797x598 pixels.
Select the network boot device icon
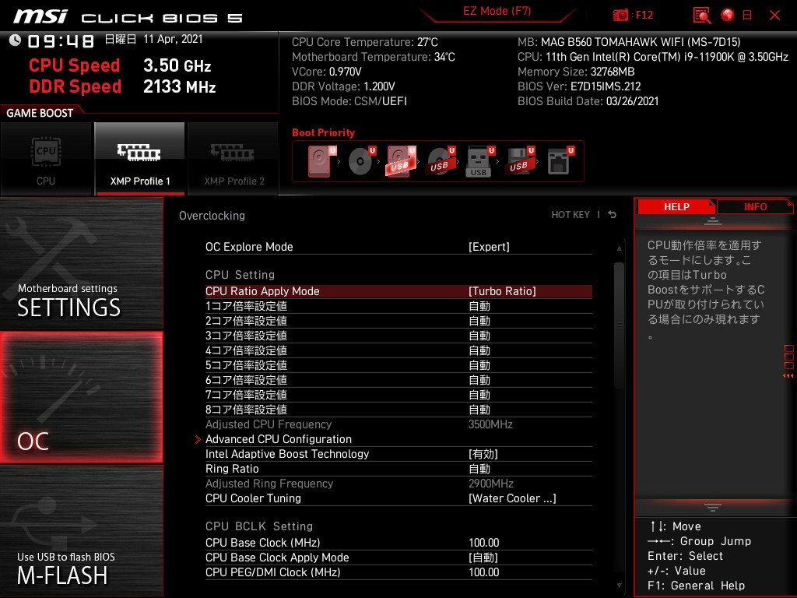(560, 161)
